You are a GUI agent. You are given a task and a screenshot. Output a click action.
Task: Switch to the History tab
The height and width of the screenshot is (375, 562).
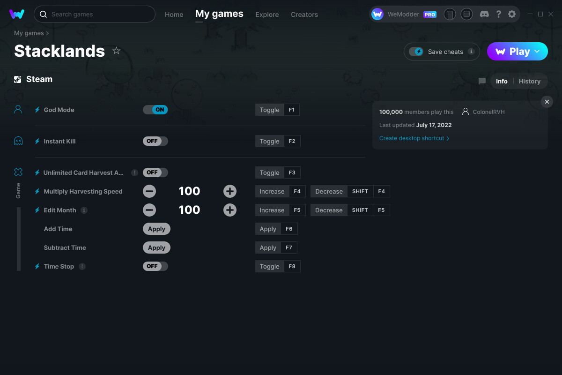529,81
